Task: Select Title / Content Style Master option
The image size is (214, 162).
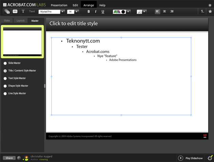Action: click(x=5, y=71)
